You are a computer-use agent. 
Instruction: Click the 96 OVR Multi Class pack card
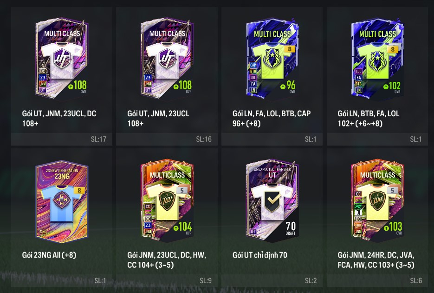(272, 58)
